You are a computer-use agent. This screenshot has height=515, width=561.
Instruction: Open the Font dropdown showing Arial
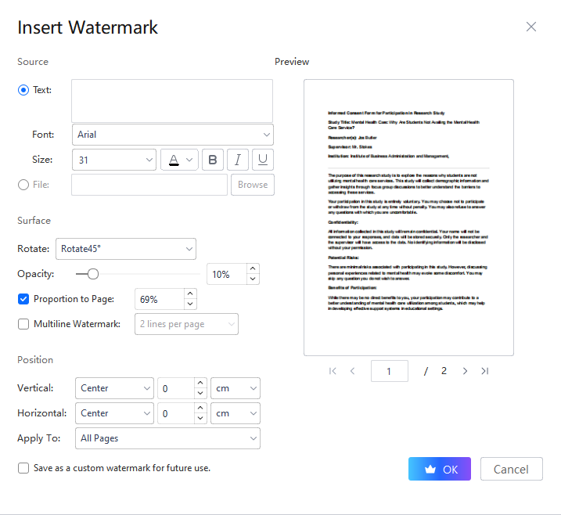(173, 135)
